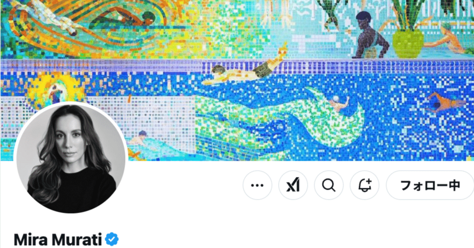The image size is (474, 248).
Task: Click the dark figure seated at the pool edge
Action: (369, 35)
